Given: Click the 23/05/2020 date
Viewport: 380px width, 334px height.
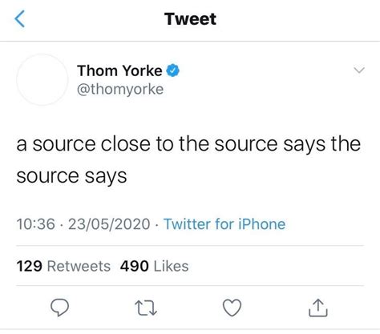Looking at the screenshot, I should [x=109, y=223].
